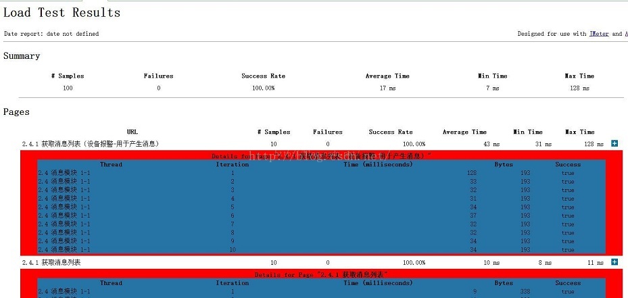This screenshot has height=298, width=628.
Task: Click the Date report not defined text
Action: pos(51,34)
